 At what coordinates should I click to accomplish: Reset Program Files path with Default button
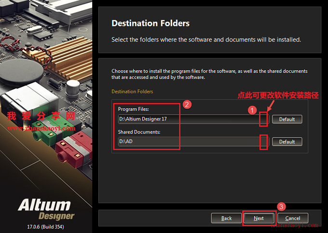tap(287, 119)
